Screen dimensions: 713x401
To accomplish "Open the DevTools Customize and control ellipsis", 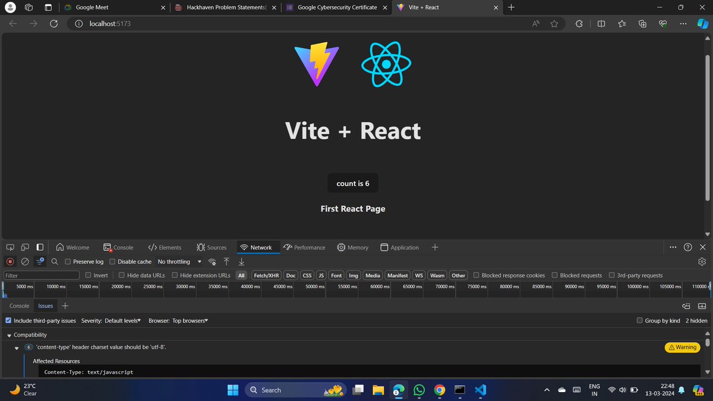I will point(673,247).
